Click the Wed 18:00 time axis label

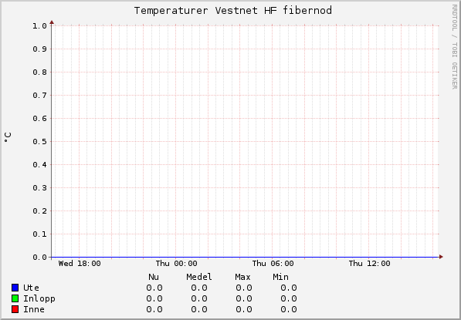tap(80, 264)
